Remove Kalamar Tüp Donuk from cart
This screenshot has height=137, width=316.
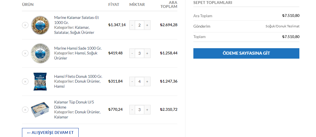pyautogui.click(x=25, y=109)
